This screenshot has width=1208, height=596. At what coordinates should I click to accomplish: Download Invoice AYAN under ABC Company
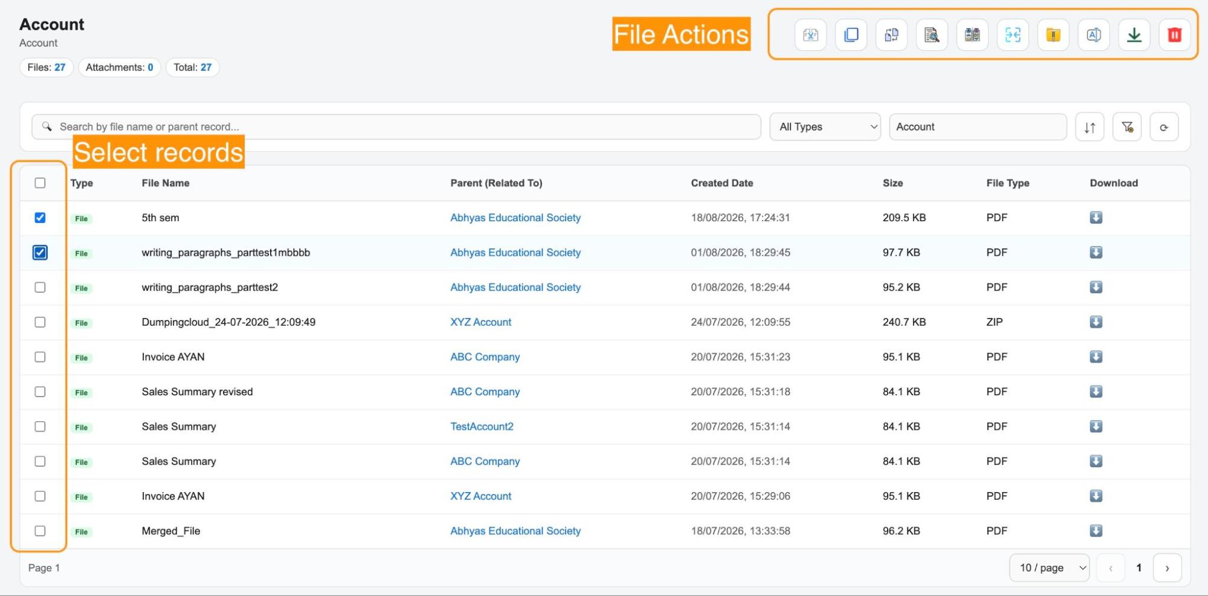coord(1096,357)
